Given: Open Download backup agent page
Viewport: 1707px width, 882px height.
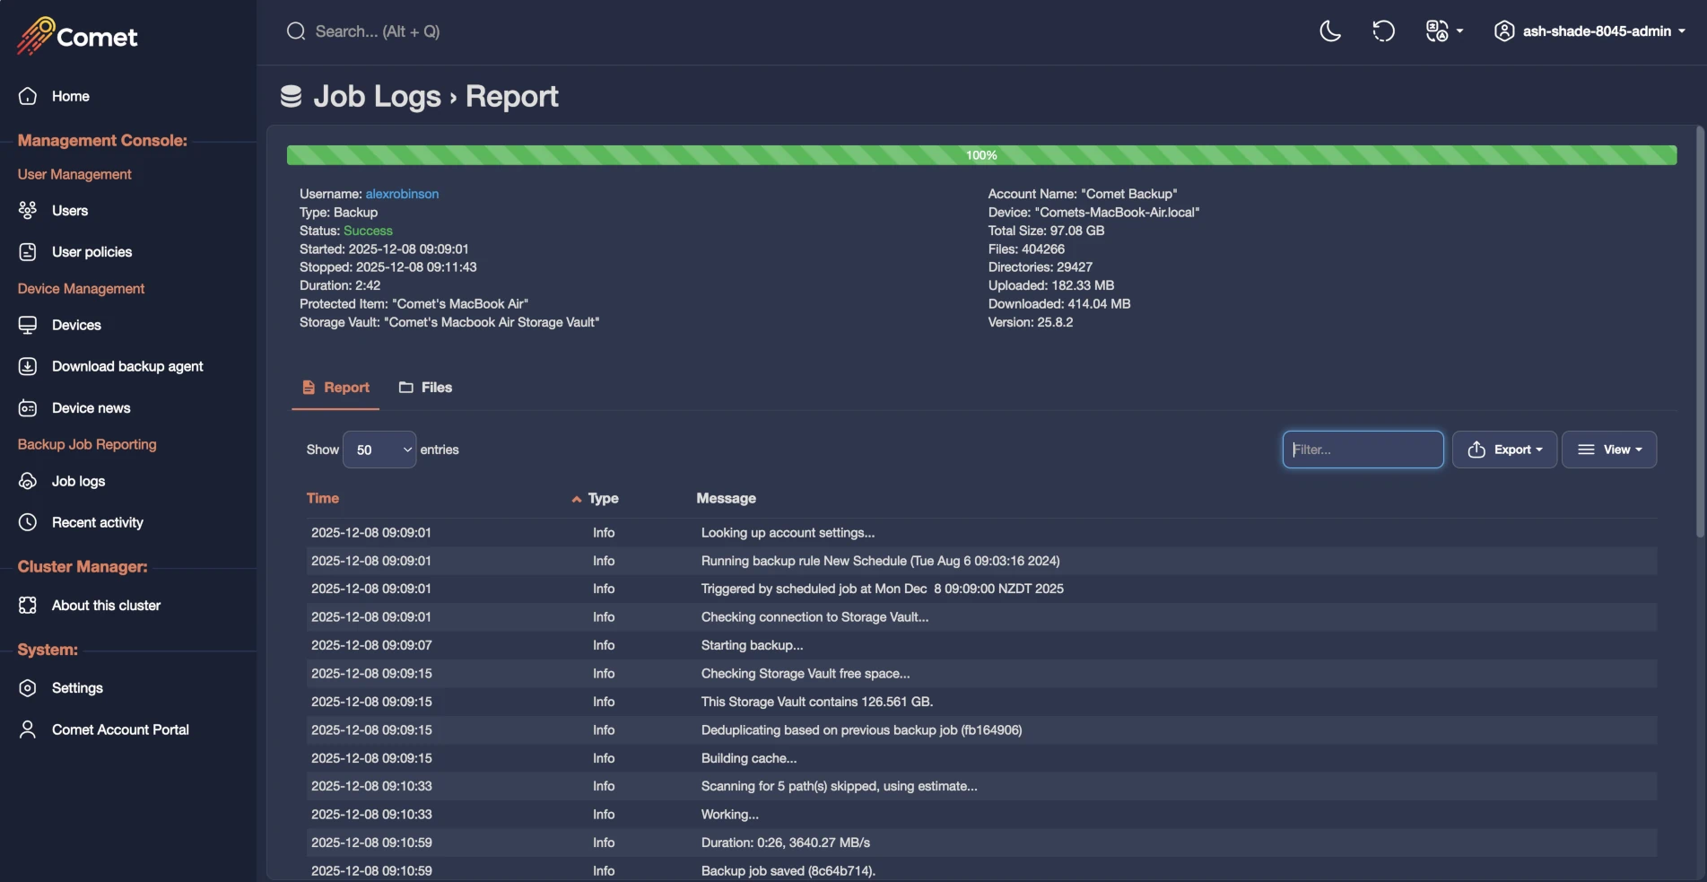Looking at the screenshot, I should coord(127,366).
